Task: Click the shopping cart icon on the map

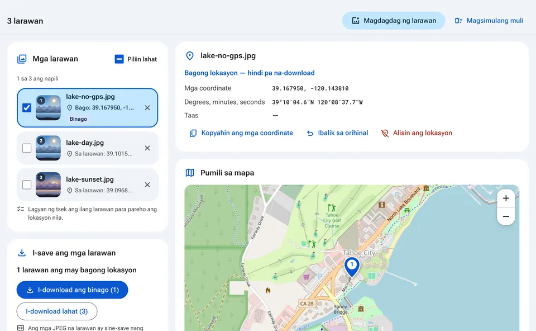Action: [307, 277]
